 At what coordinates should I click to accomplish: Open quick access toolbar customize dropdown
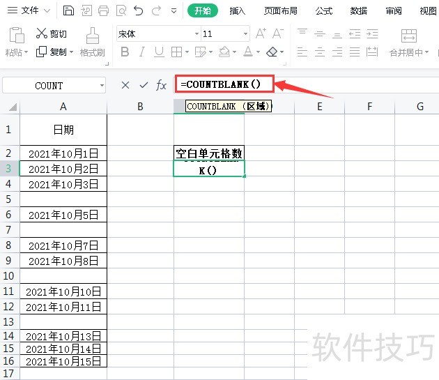174,11
